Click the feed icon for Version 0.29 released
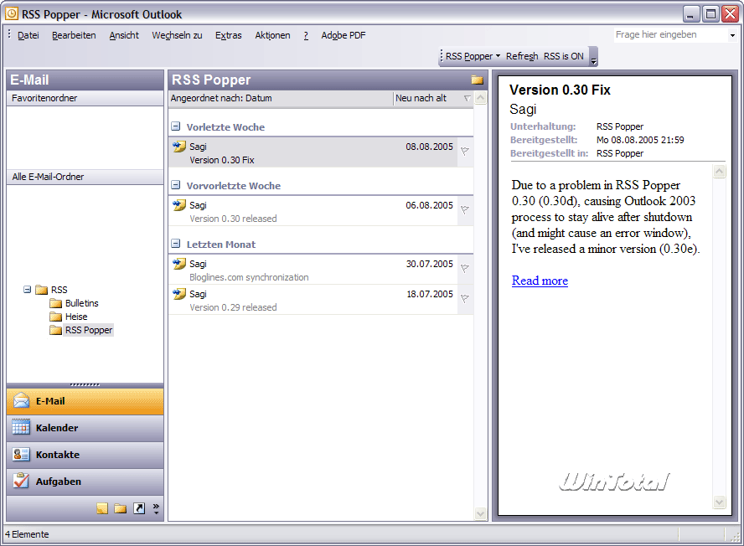 179,294
